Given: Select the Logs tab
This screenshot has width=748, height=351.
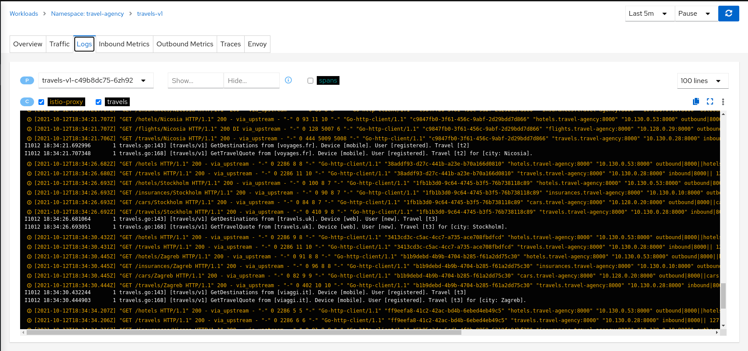Looking at the screenshot, I should click(84, 44).
